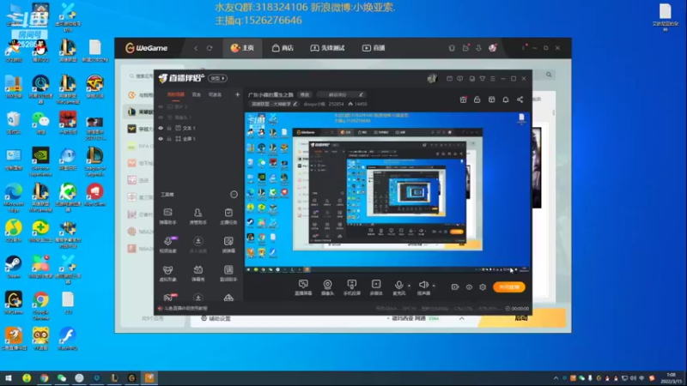This screenshot has width=687, height=386.
Task: Click the speaker icon in bottom bar
Action: 423,286
